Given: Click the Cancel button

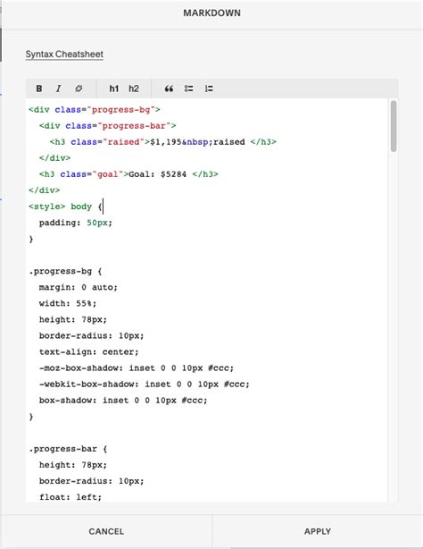Looking at the screenshot, I should click(x=106, y=531).
